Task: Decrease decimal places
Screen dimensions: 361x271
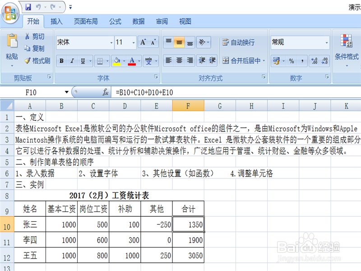Action: click(x=324, y=61)
